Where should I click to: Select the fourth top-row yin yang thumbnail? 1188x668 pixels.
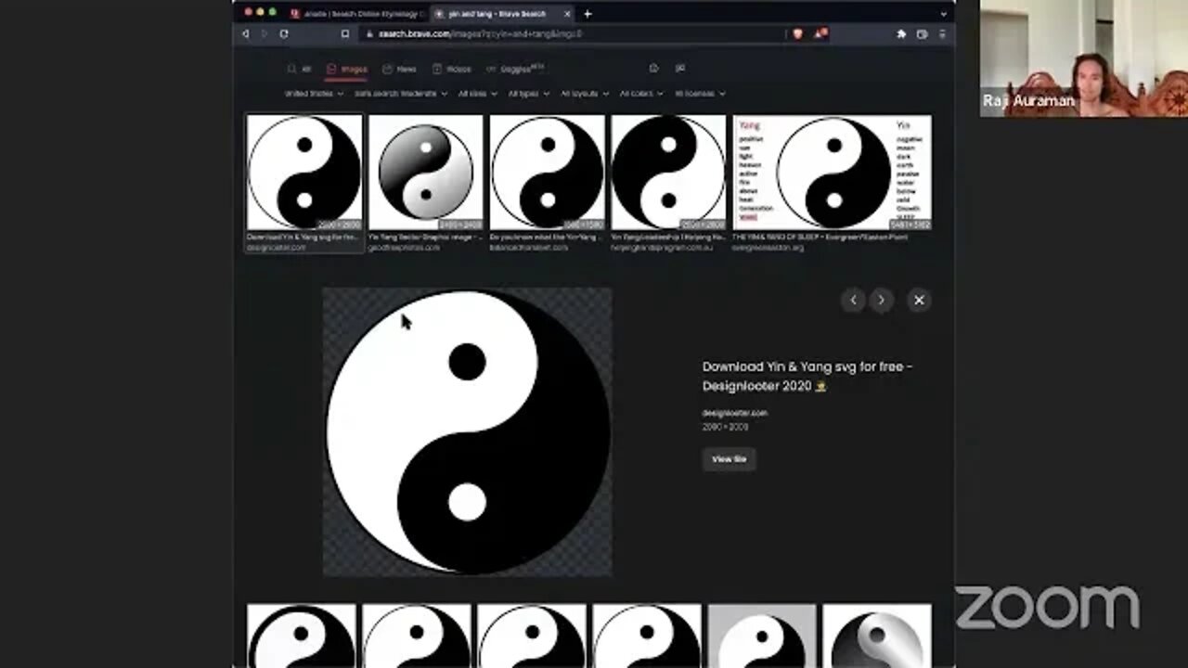pyautogui.click(x=668, y=173)
